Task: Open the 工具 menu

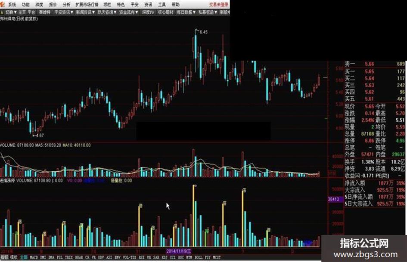Action: [162, 5]
